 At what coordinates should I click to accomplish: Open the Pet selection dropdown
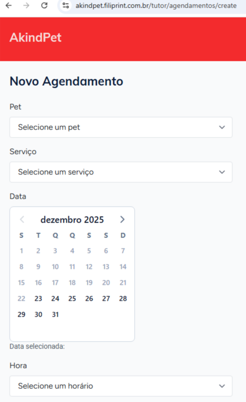[x=121, y=127]
